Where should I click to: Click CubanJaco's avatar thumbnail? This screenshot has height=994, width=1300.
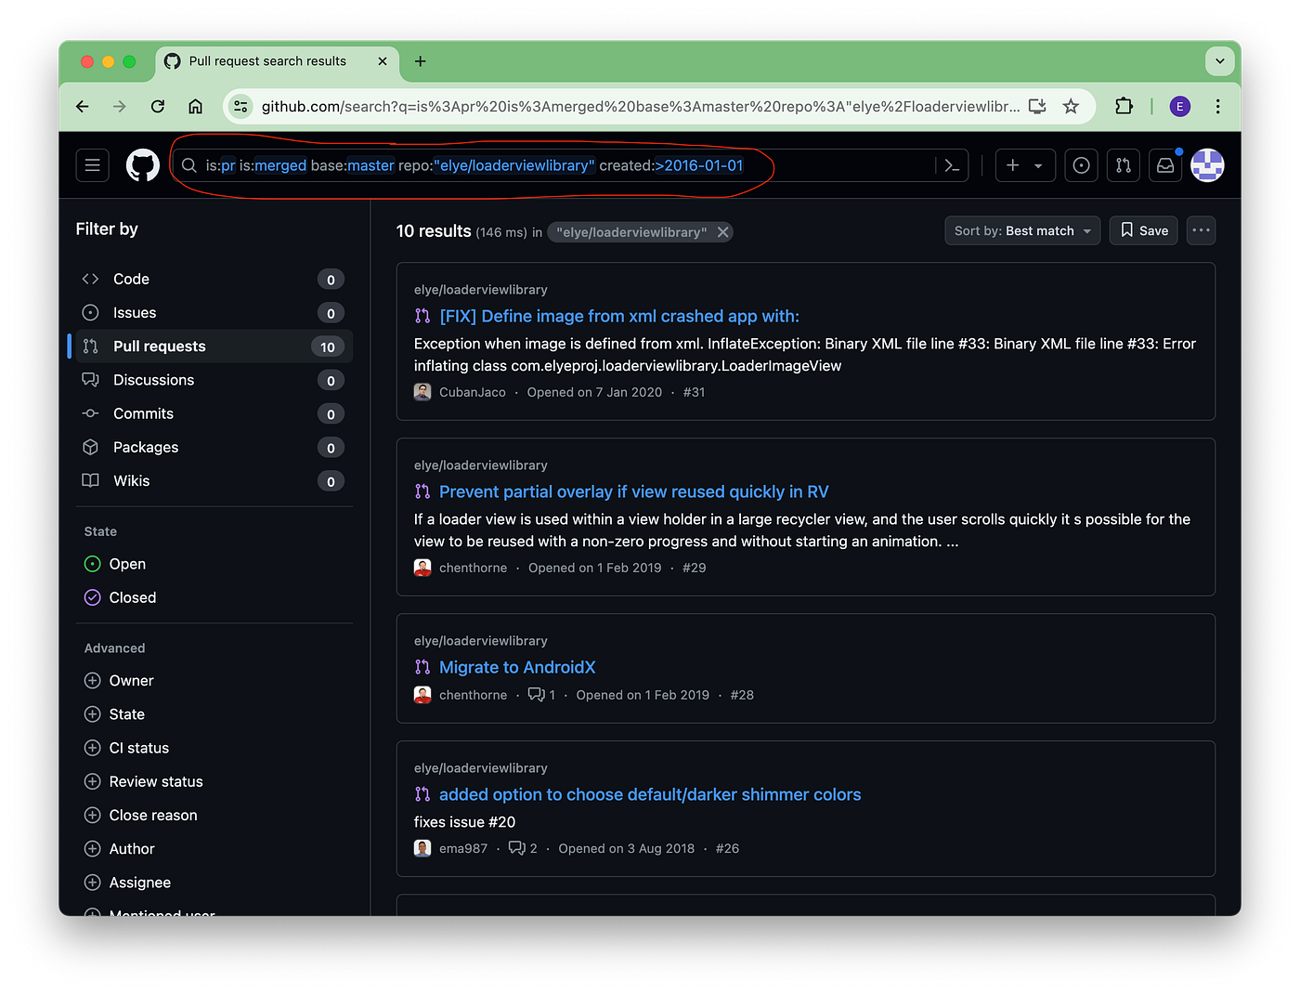click(422, 392)
